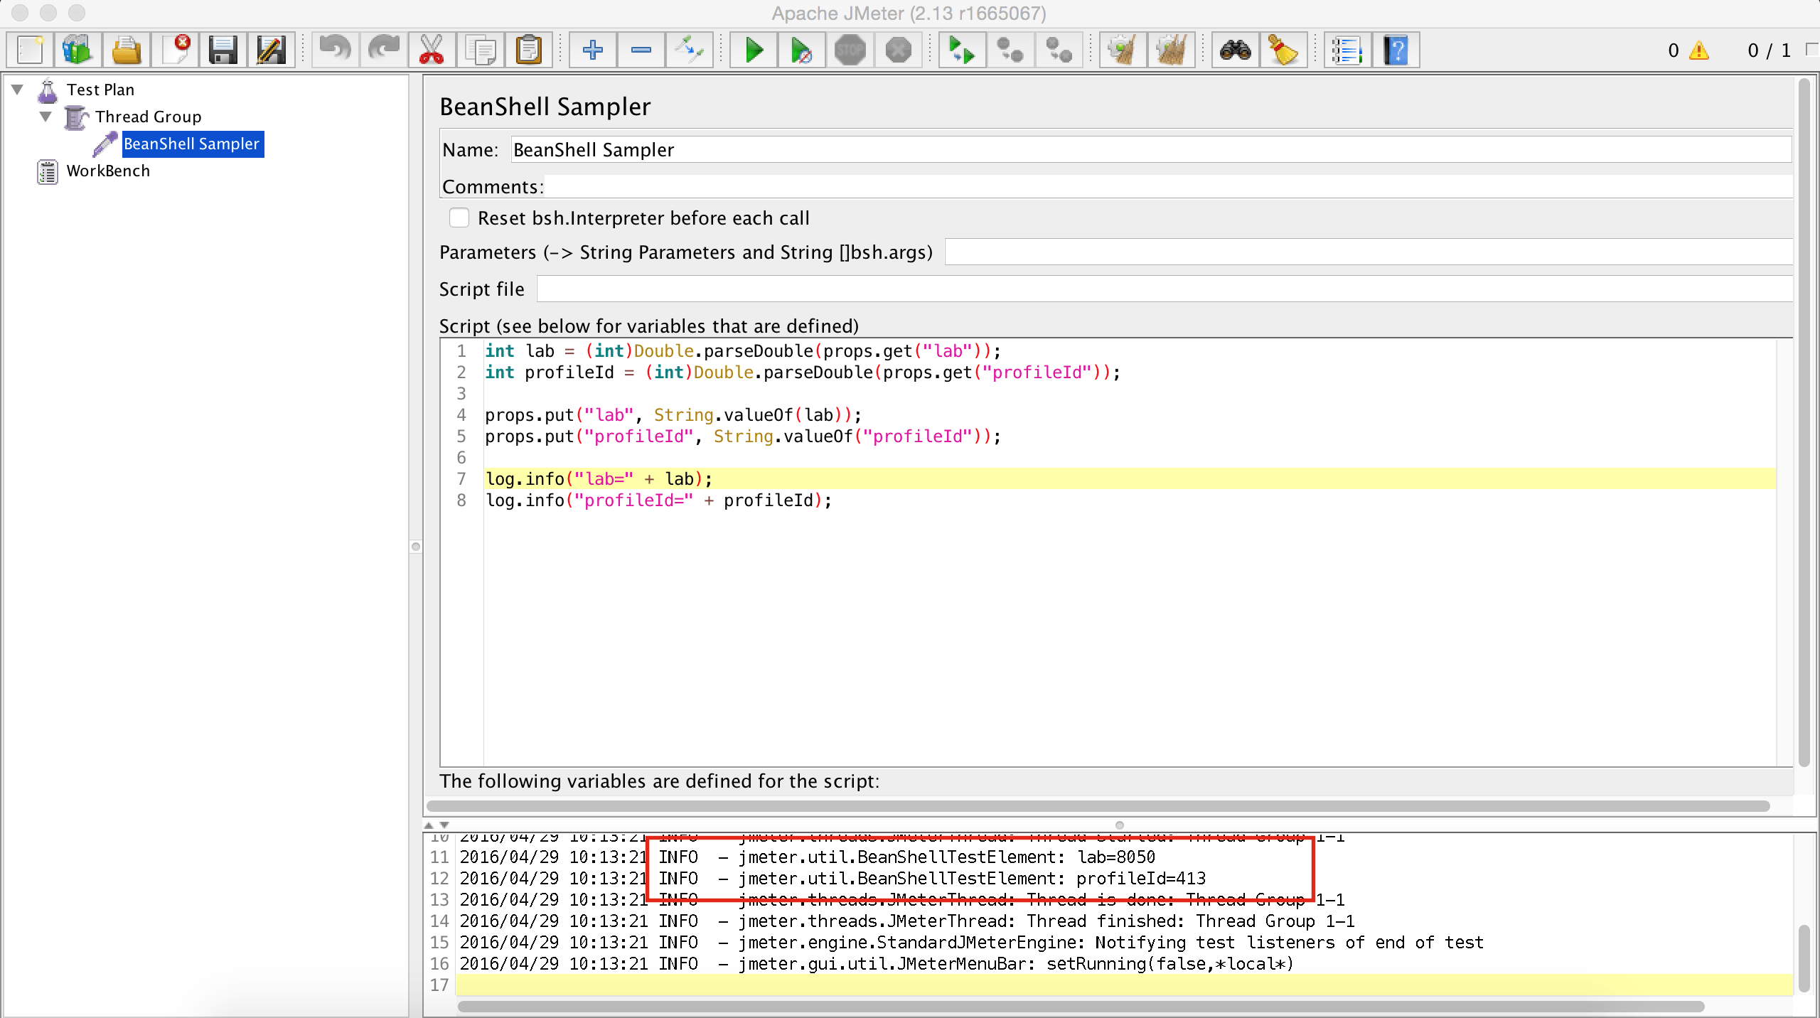This screenshot has height=1018, width=1820.
Task: Select WorkBench in the tree
Action: coord(108,171)
